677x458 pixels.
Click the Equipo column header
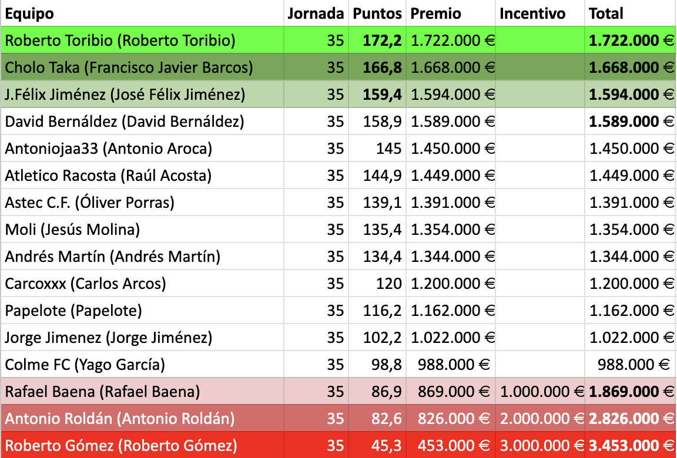[x=29, y=14]
